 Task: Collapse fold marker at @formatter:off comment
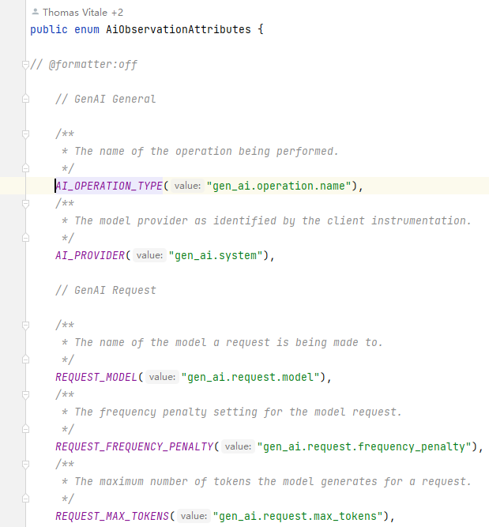pyautogui.click(x=25, y=64)
